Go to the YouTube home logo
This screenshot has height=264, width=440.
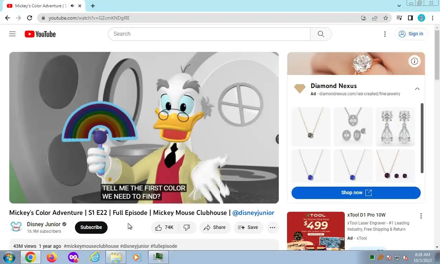coord(40,34)
